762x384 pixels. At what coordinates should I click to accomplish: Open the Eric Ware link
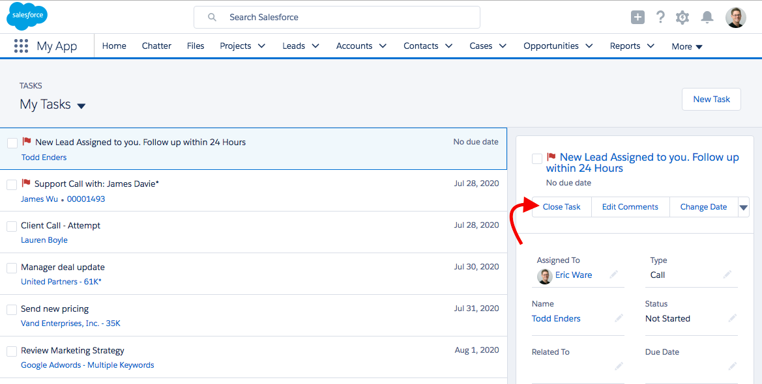(574, 275)
